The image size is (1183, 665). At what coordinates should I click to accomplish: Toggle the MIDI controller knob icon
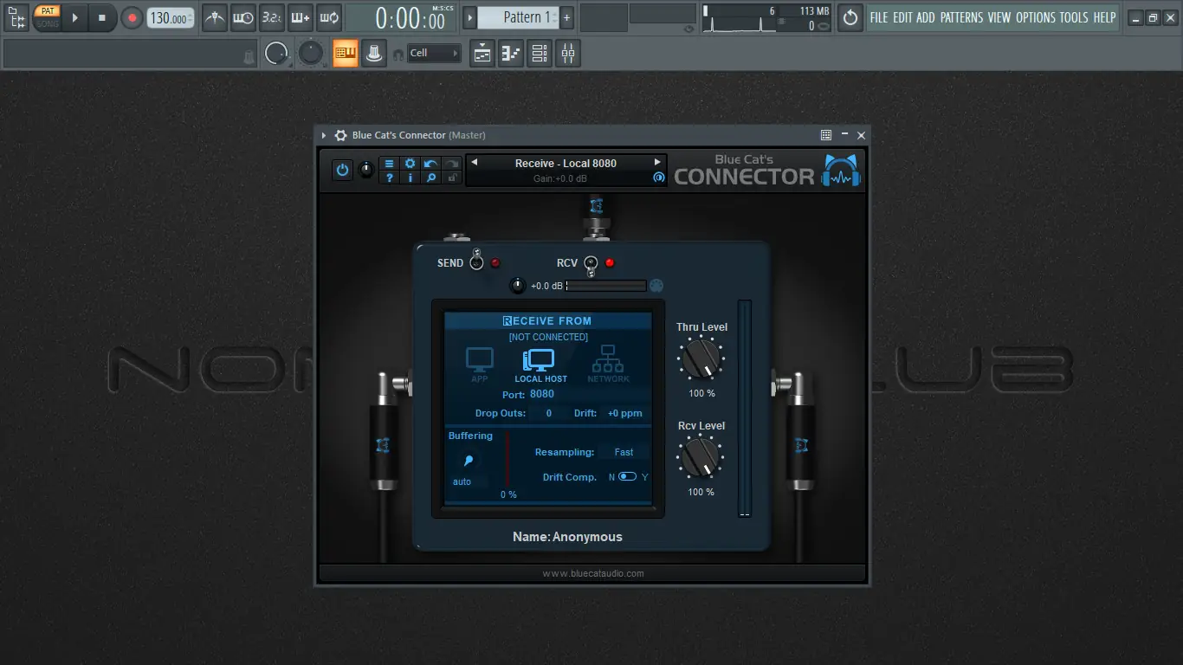(x=373, y=54)
